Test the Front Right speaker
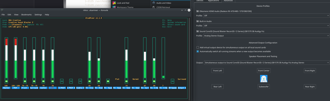Image resolution: width=330 pixels, height=101 pixels. coord(310,70)
